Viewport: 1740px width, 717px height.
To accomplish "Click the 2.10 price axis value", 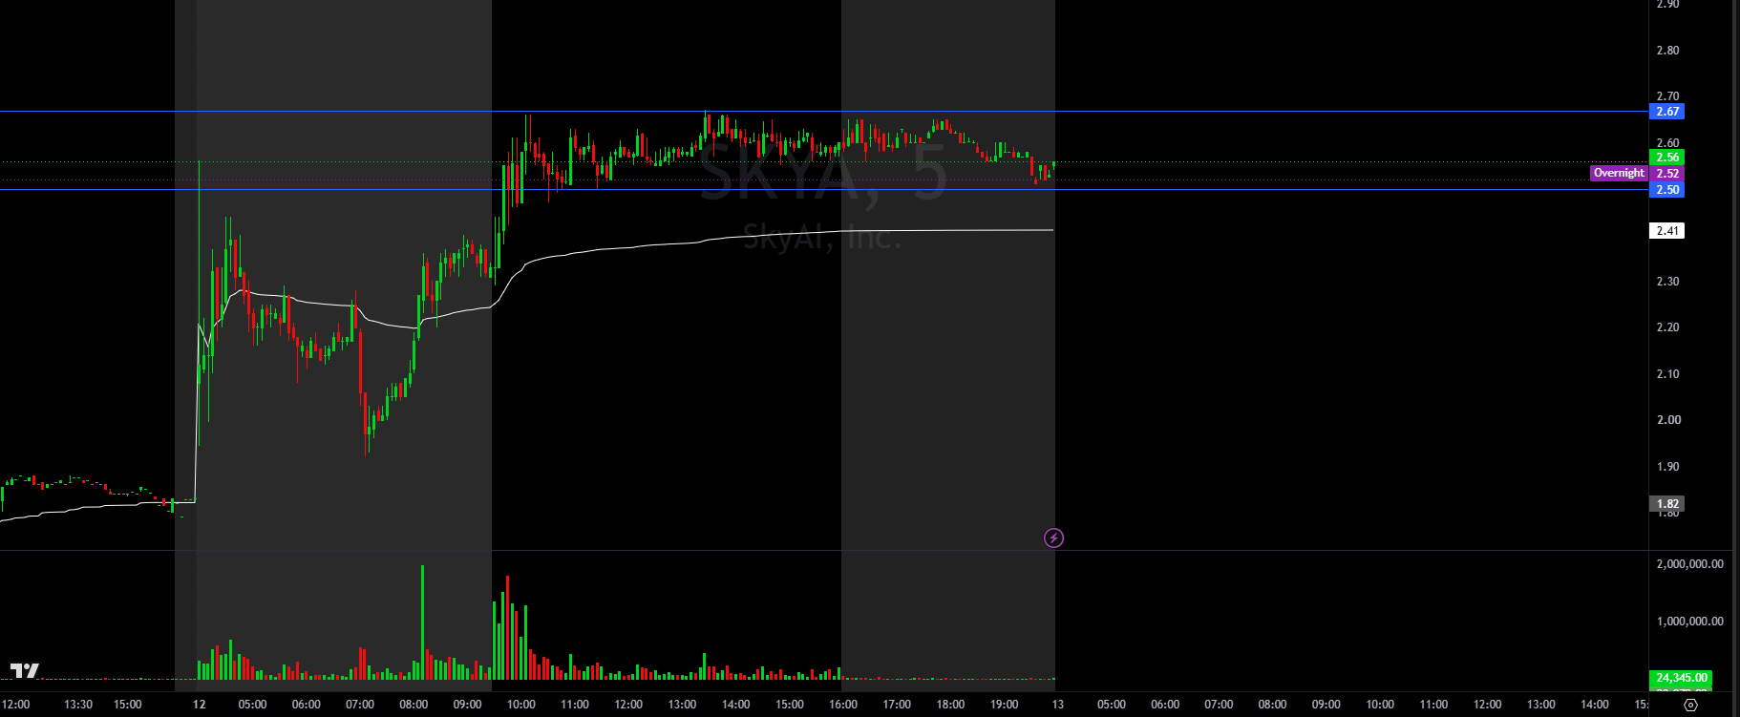I will pos(1667,374).
